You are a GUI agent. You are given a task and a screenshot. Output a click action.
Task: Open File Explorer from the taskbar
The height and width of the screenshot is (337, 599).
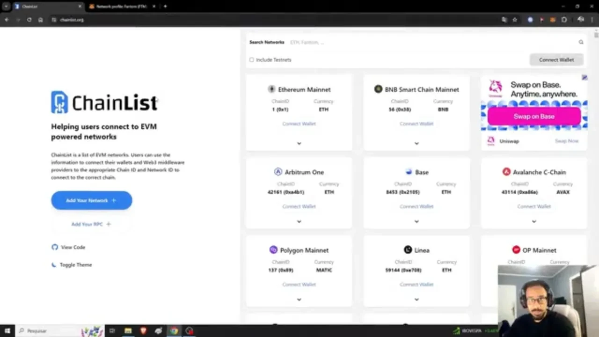128,331
